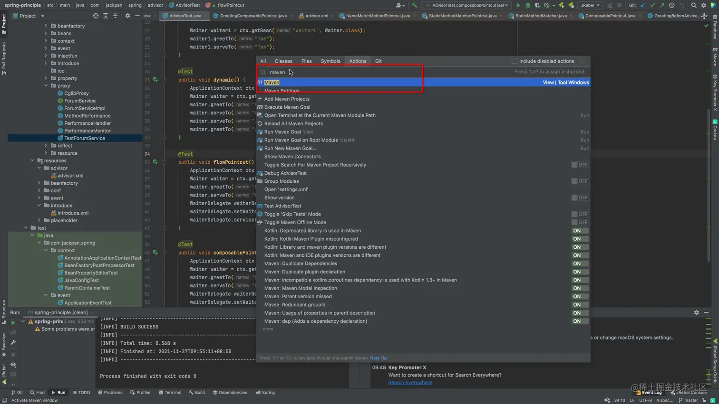Open the filter icon in search popup

pos(583,61)
